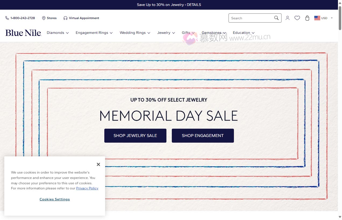Expand the USD currency dropdown

(x=332, y=18)
